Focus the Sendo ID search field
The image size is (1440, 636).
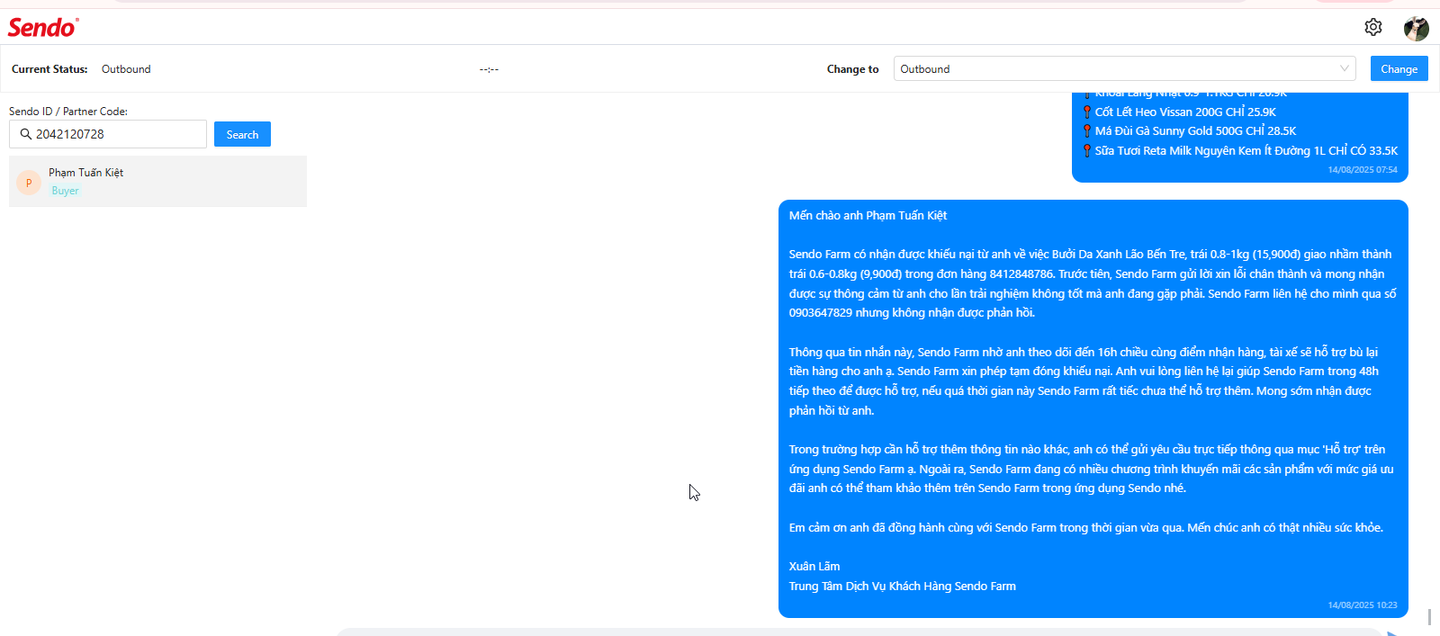[108, 134]
